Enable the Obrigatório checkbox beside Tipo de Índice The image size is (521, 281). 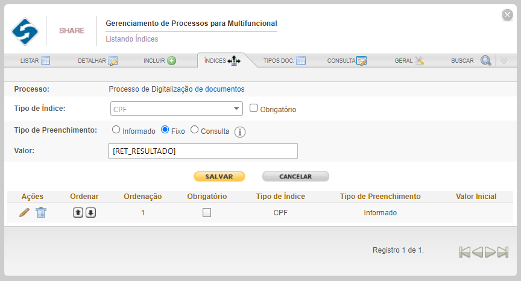pyautogui.click(x=253, y=108)
